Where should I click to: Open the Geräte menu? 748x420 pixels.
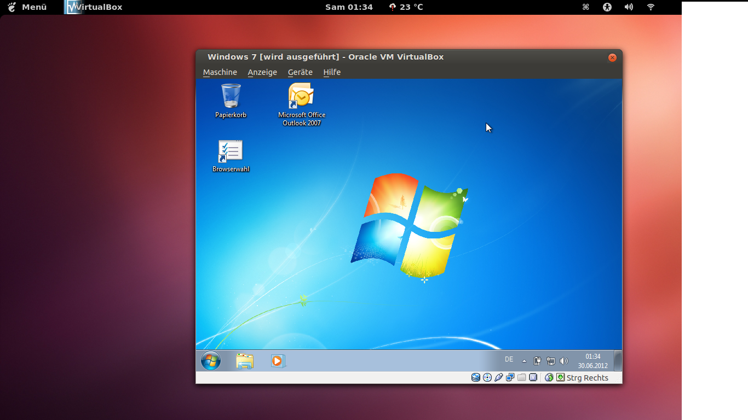[x=300, y=72]
